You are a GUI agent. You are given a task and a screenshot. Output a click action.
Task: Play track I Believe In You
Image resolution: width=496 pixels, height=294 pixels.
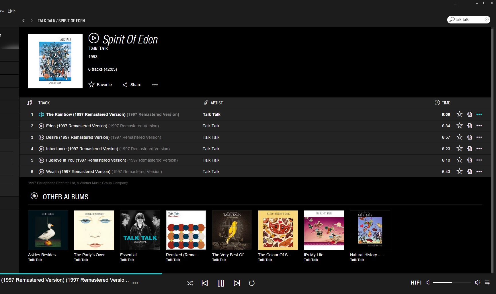point(41,160)
